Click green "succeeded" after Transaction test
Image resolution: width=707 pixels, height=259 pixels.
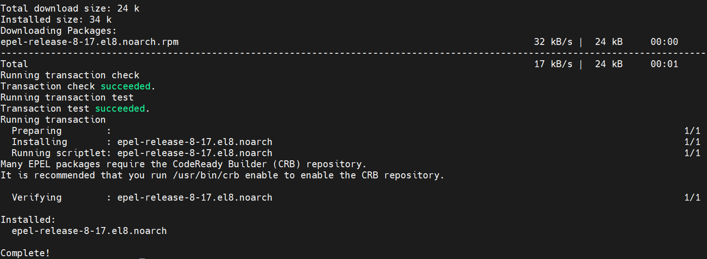[x=120, y=108]
